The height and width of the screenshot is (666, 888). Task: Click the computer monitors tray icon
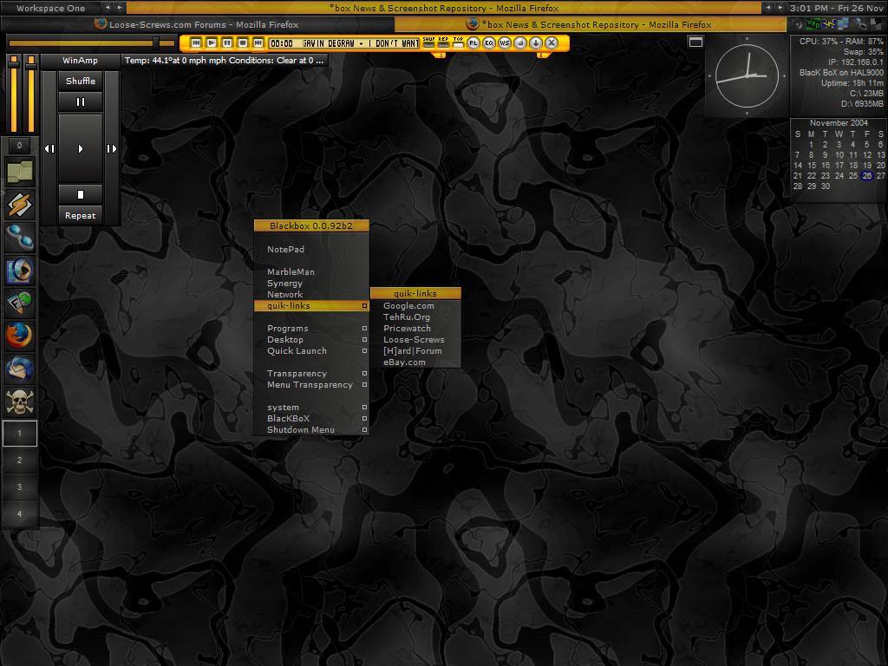pyautogui.click(x=843, y=24)
